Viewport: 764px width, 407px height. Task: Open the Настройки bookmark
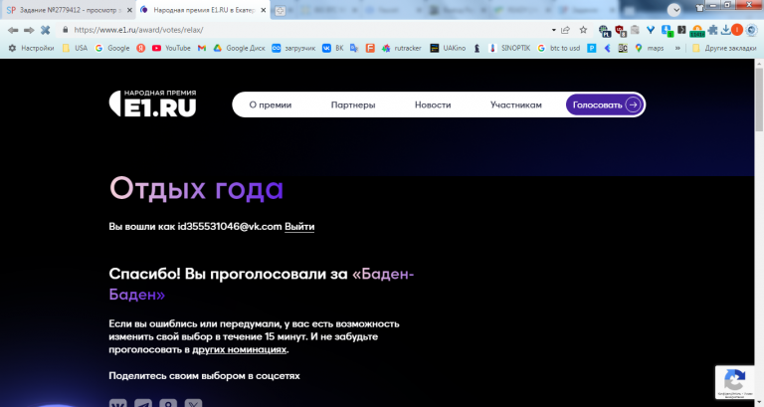(x=31, y=48)
